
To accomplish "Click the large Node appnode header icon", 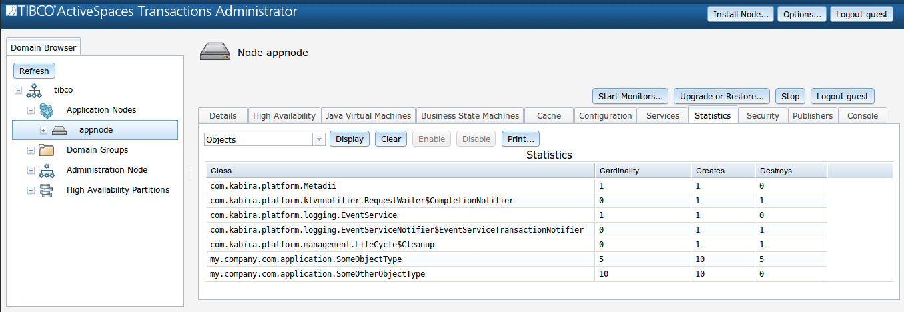I will click(214, 52).
